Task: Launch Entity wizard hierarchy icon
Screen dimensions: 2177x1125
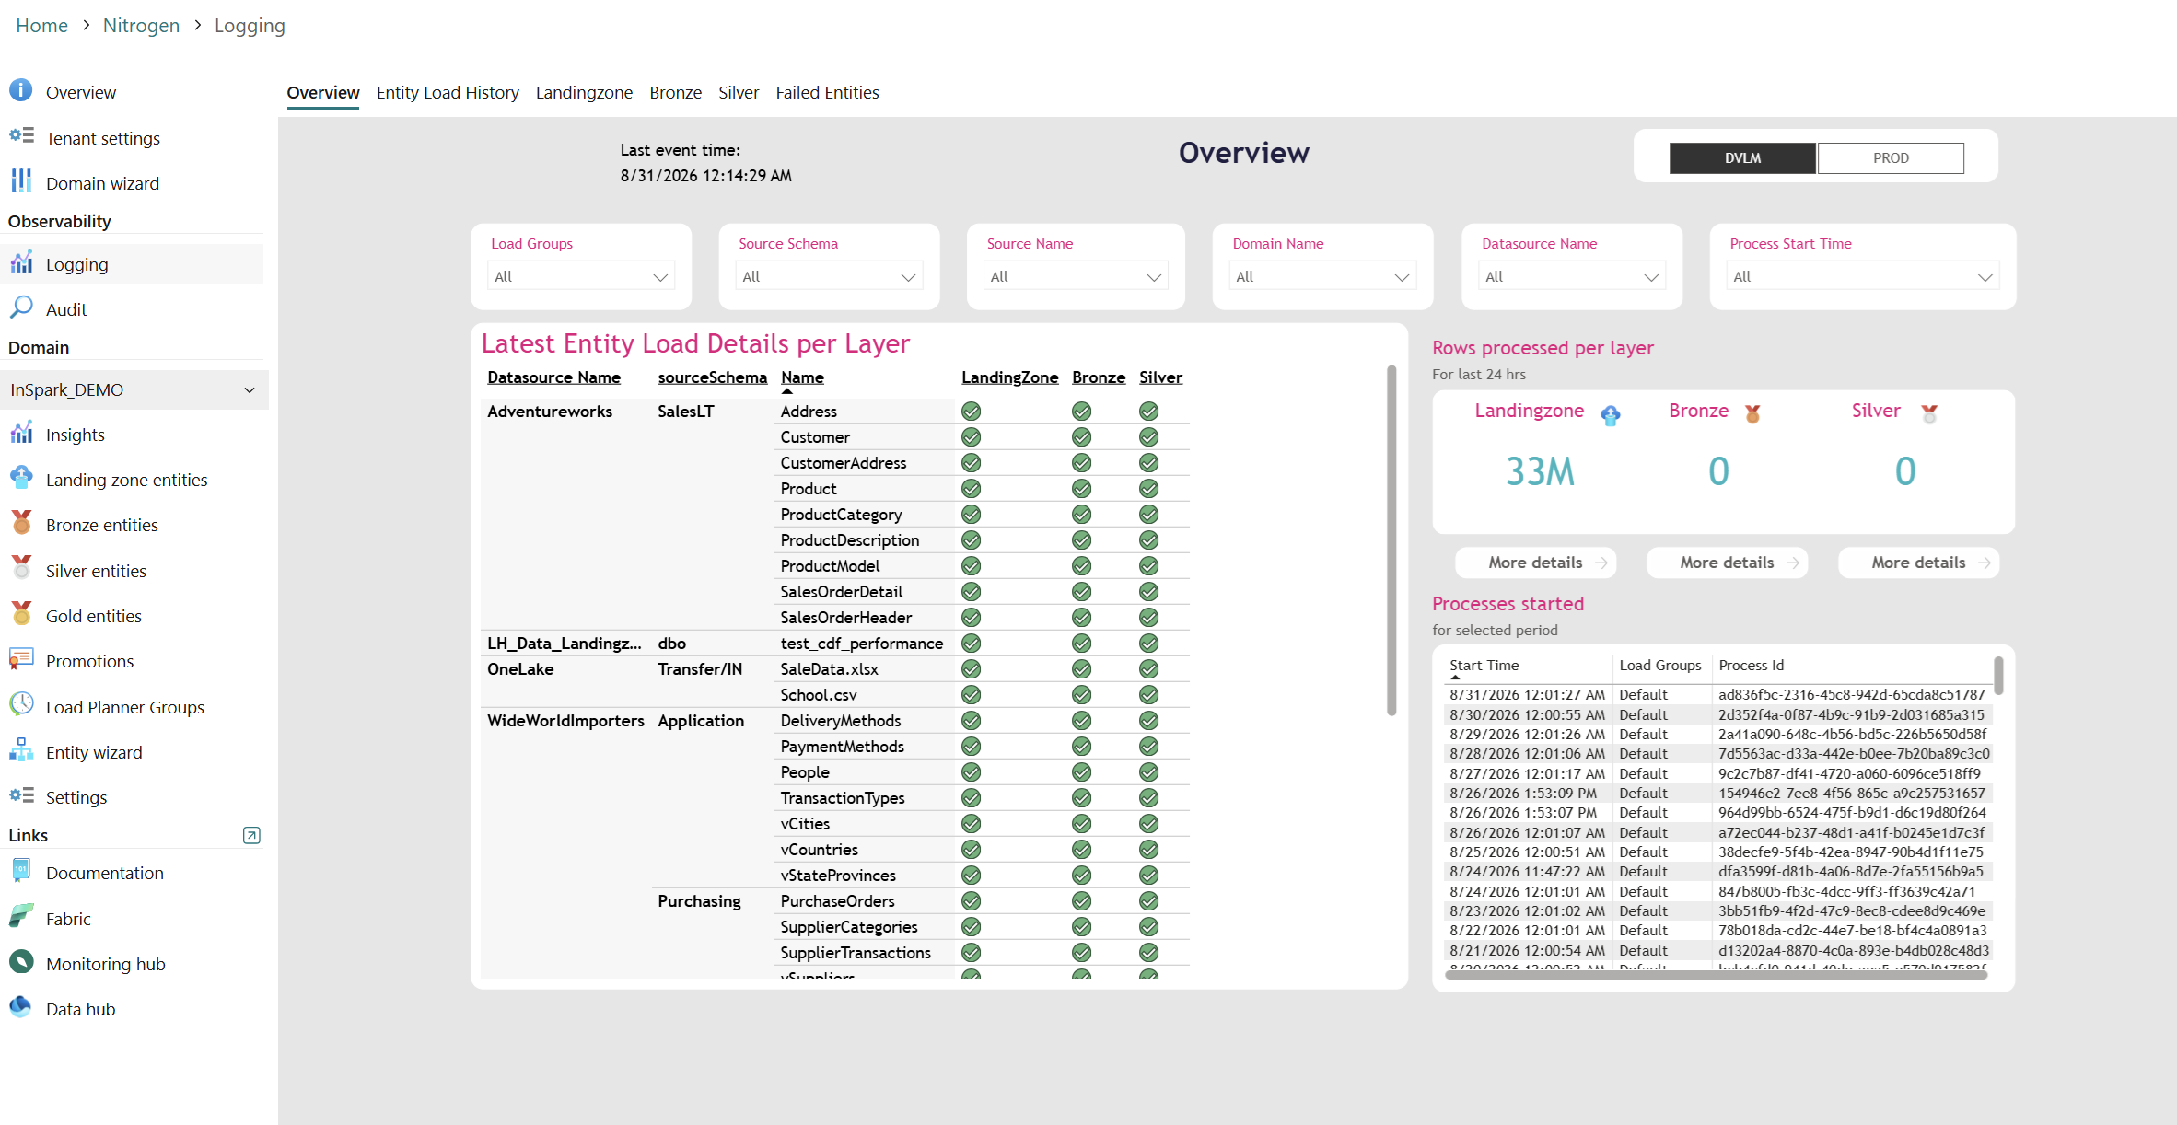Action: (x=21, y=750)
